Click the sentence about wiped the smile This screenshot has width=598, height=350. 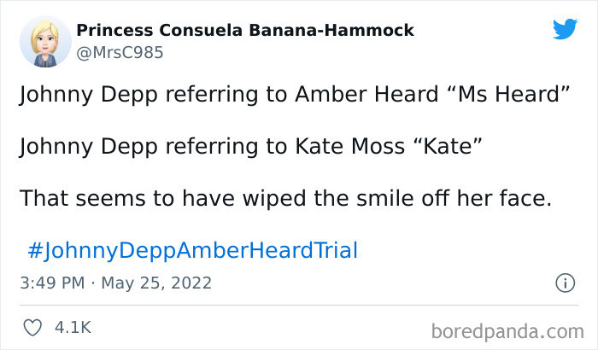tap(286, 198)
